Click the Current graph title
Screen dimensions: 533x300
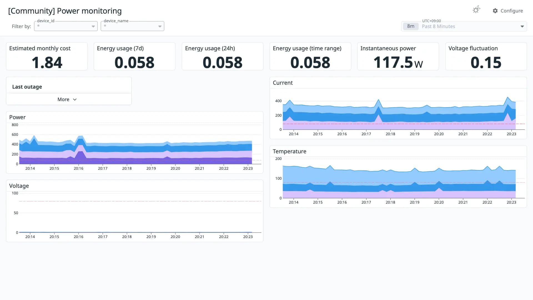pos(283,83)
